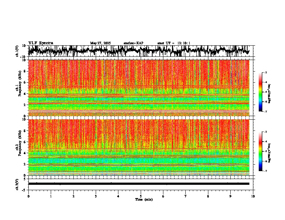This screenshot has height=220, width=285.
Task: Click the "-3" value on ch.1 color bar
Action: coord(266,72)
